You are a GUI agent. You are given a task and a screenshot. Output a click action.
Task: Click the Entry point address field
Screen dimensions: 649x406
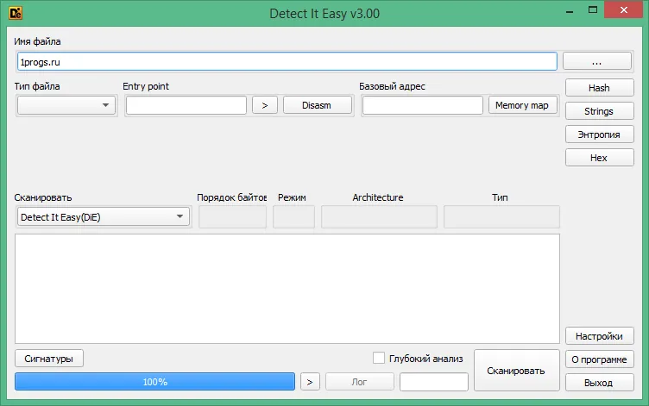point(186,105)
